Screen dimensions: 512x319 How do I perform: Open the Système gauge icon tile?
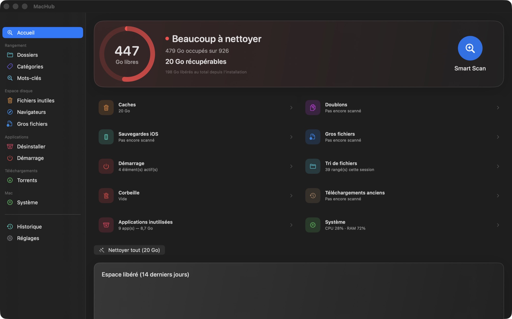(x=313, y=225)
